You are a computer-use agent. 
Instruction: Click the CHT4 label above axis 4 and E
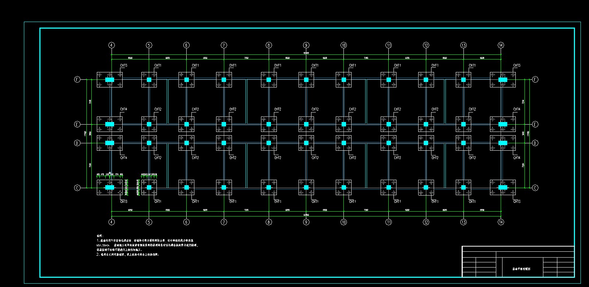click(x=124, y=109)
